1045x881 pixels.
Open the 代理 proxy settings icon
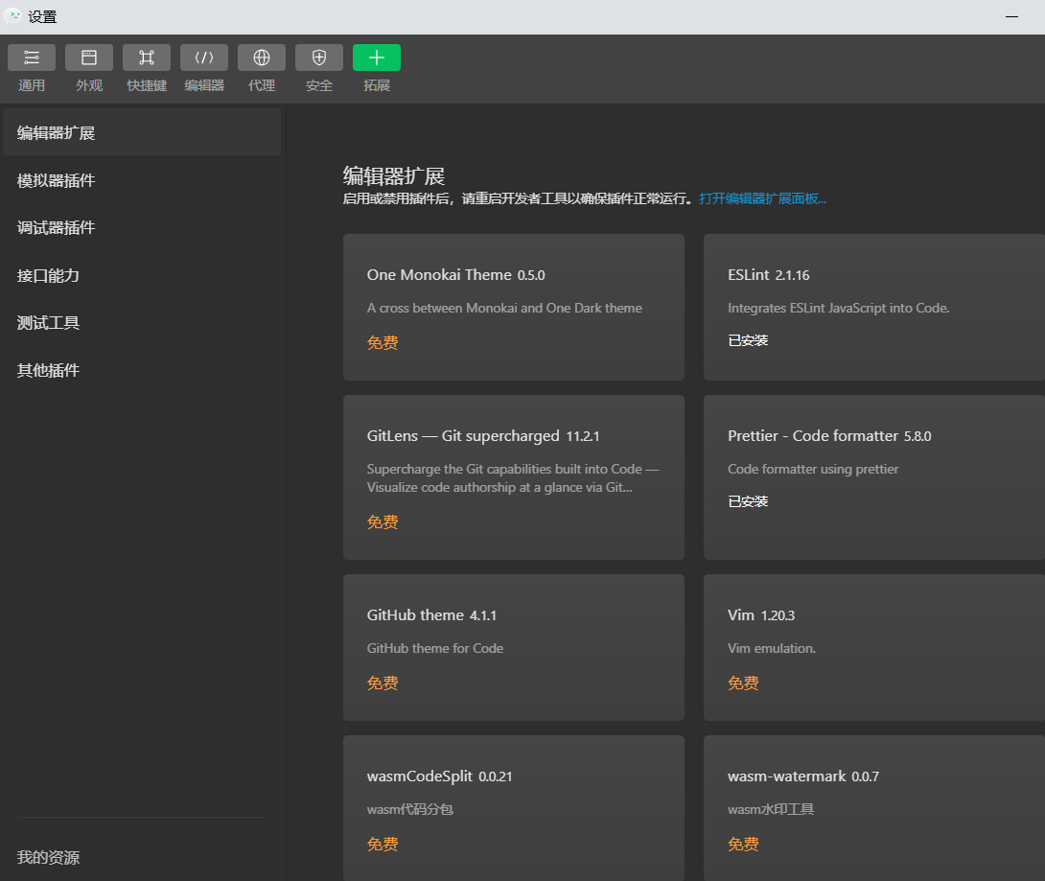(261, 58)
